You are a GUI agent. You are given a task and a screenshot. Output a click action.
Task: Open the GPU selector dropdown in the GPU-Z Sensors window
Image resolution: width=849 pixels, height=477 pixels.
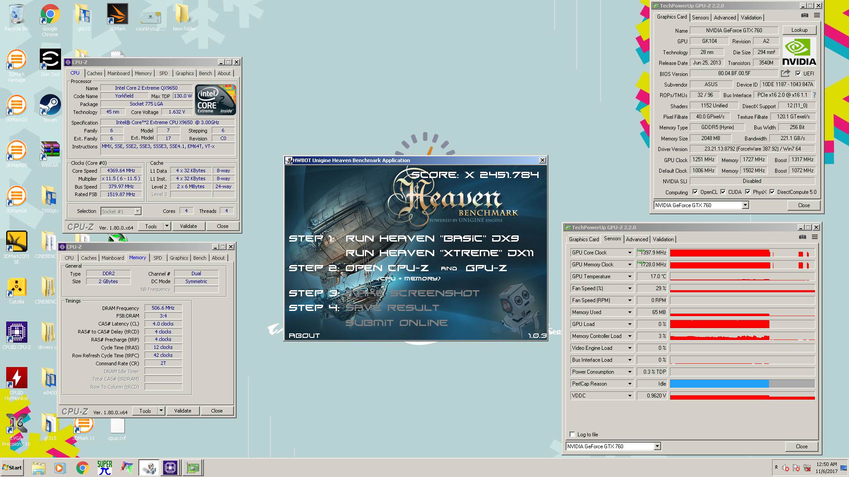tap(657, 447)
